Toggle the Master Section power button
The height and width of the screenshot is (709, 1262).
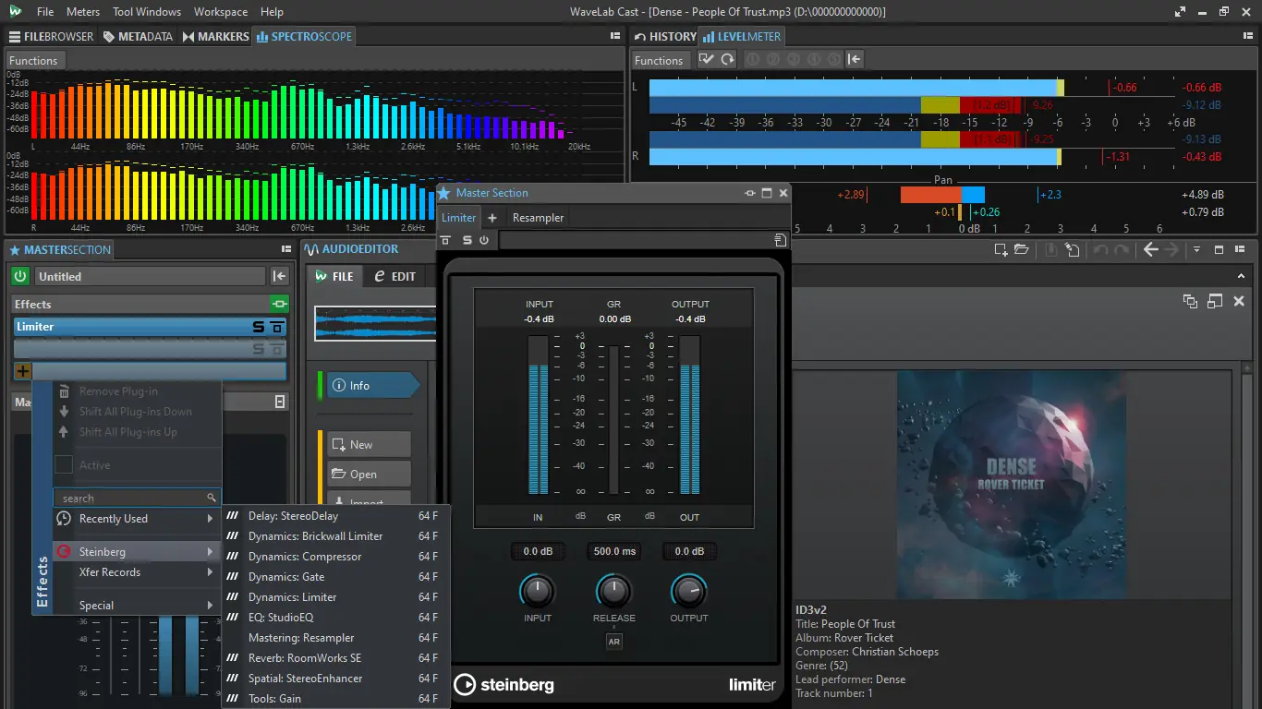(20, 276)
